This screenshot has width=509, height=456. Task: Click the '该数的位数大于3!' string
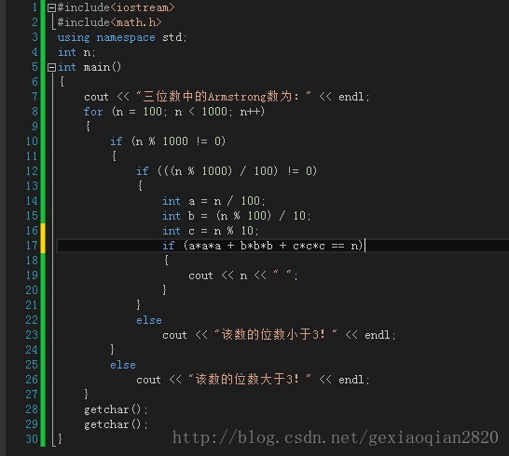(x=249, y=379)
